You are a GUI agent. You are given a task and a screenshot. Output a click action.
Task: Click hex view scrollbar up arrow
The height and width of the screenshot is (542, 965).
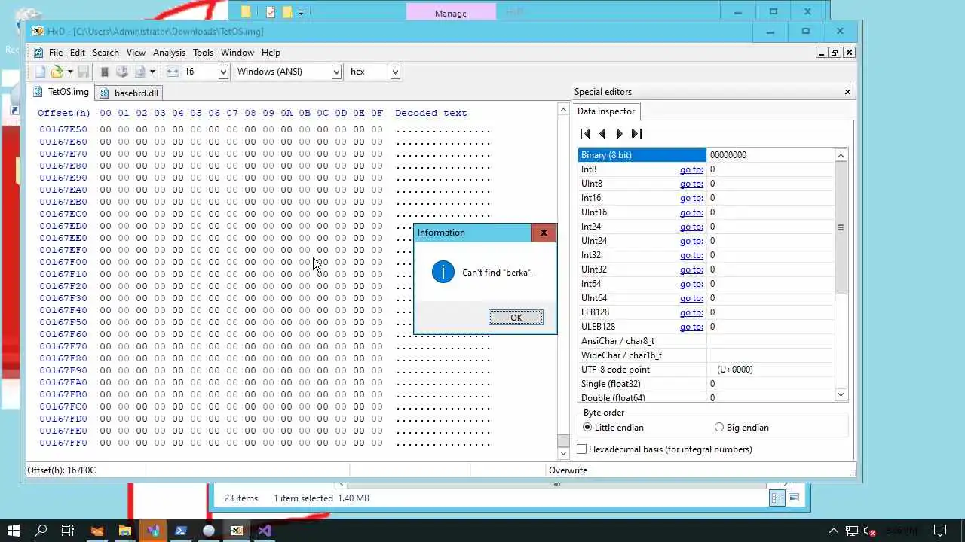point(563,110)
